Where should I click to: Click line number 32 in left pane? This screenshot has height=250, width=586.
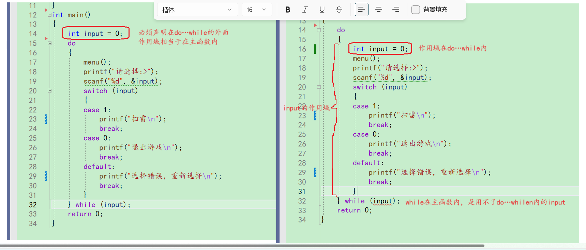click(x=33, y=205)
